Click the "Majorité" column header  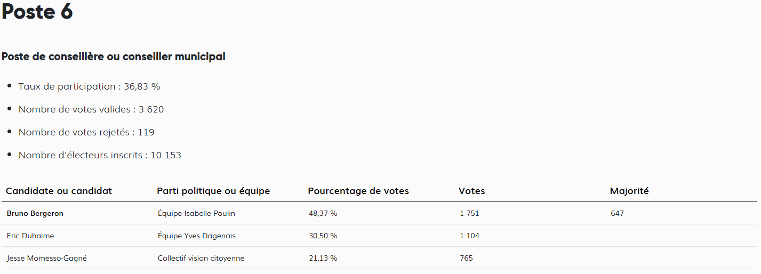629,191
